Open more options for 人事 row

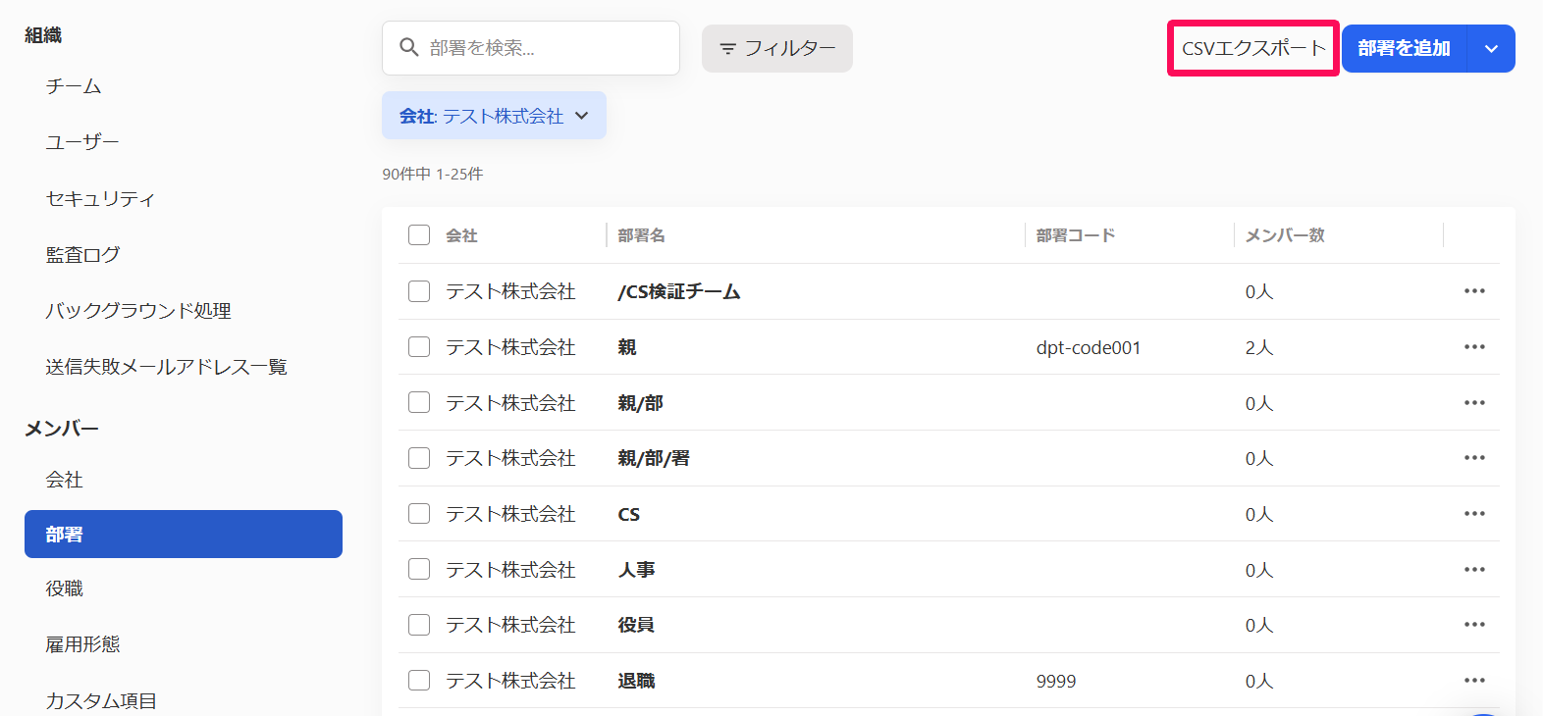(x=1474, y=570)
